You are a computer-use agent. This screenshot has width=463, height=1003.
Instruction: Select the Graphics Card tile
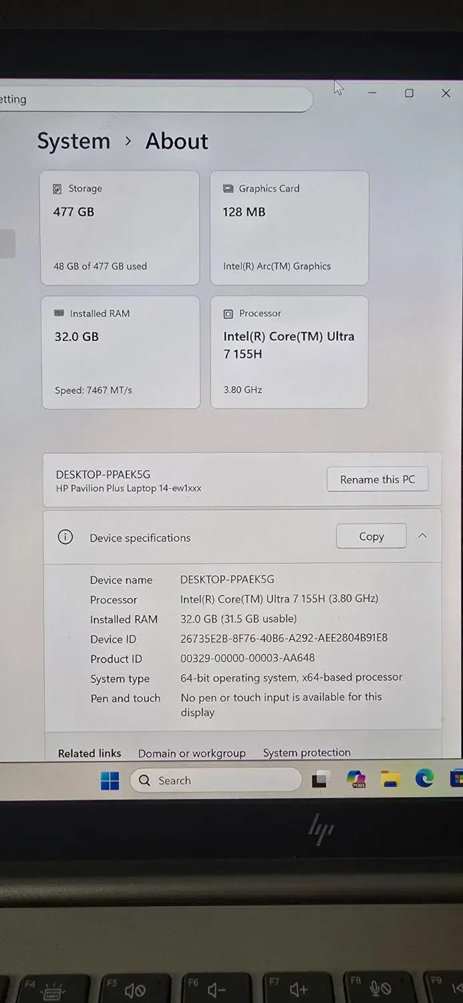pyautogui.click(x=289, y=228)
